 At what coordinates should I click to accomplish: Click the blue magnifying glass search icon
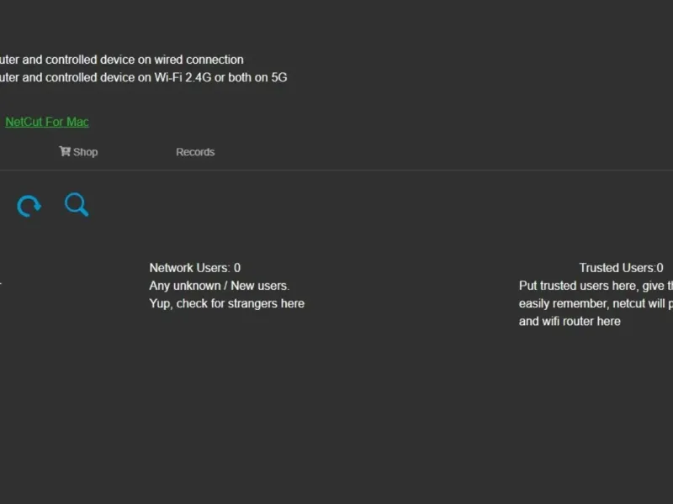pyautogui.click(x=77, y=204)
